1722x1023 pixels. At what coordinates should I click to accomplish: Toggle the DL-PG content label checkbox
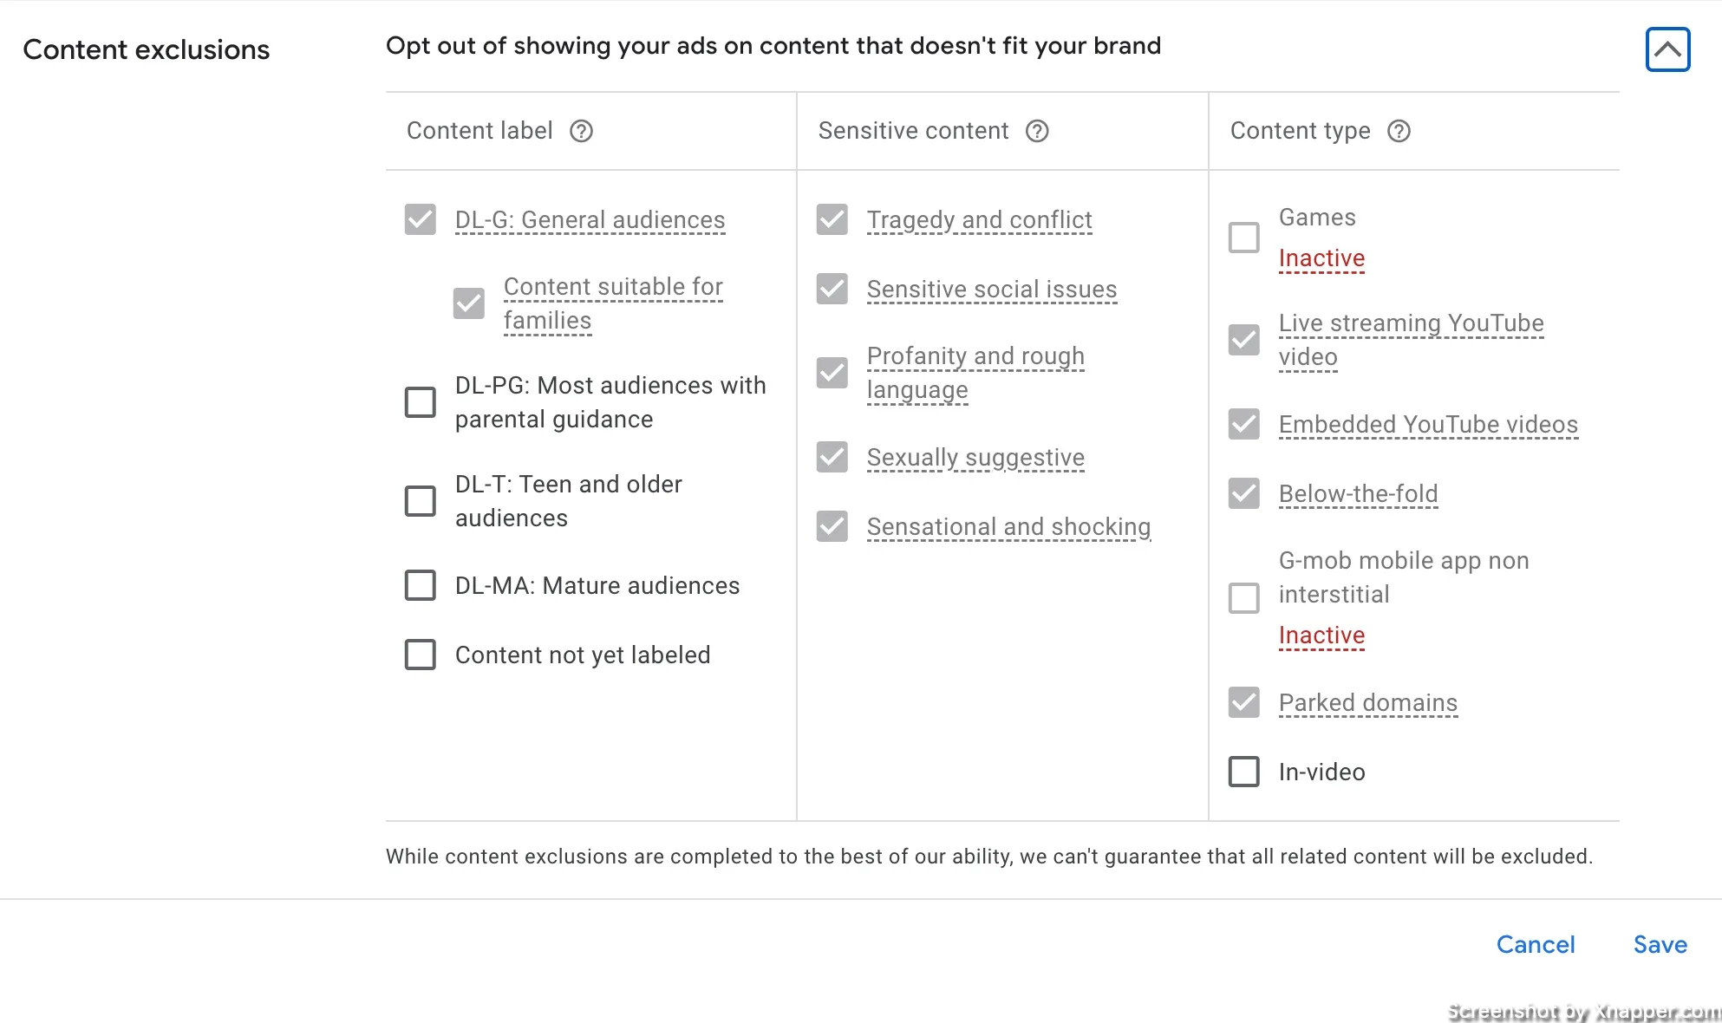421,402
